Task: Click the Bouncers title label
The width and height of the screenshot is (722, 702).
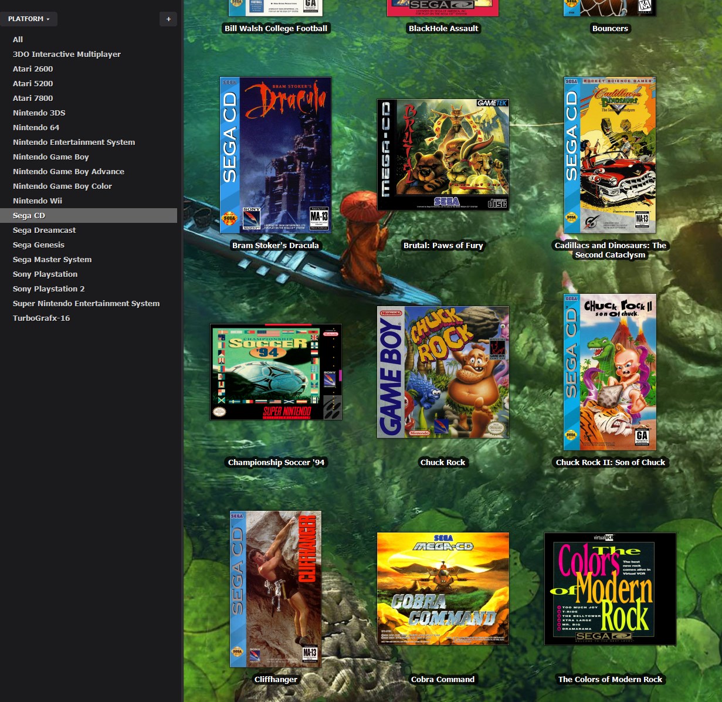Action: (610, 28)
